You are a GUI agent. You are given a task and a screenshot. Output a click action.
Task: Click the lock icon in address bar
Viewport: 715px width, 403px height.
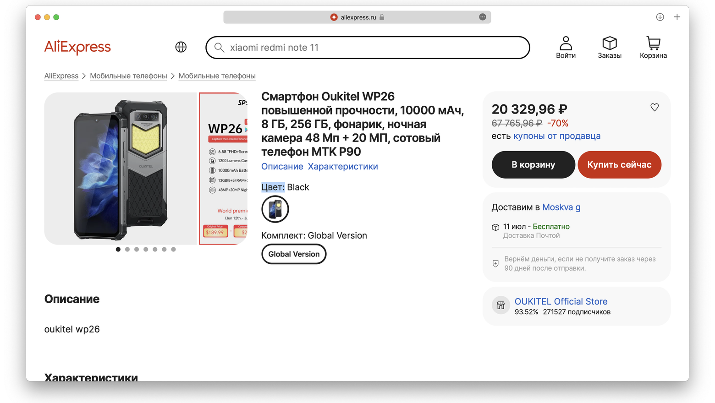[x=382, y=17]
